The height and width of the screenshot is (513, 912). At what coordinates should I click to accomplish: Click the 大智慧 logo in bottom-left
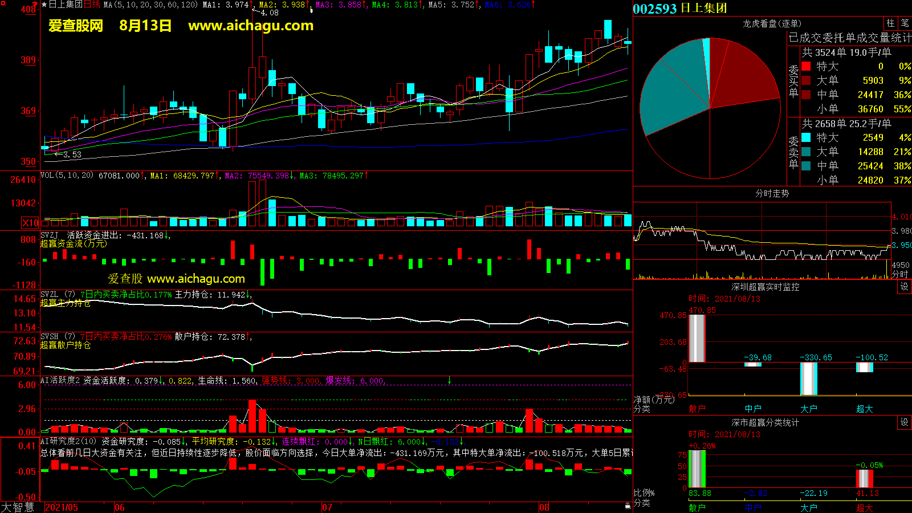coord(18,507)
